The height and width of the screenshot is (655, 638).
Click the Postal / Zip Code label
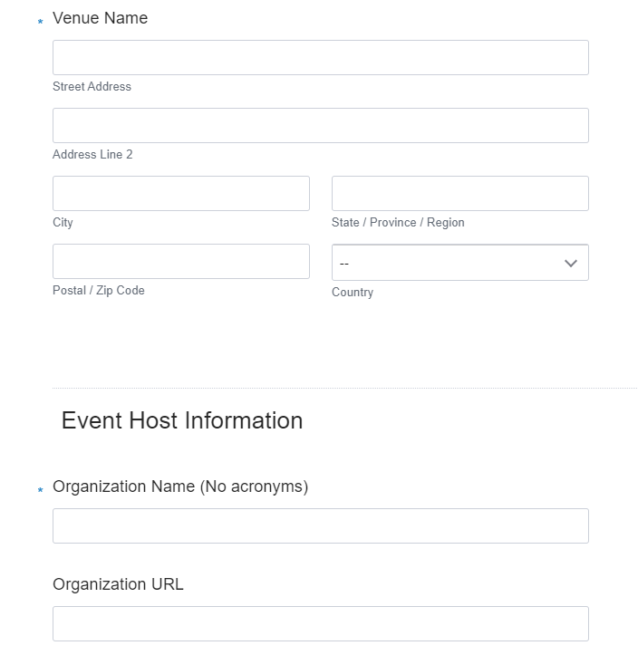98,291
